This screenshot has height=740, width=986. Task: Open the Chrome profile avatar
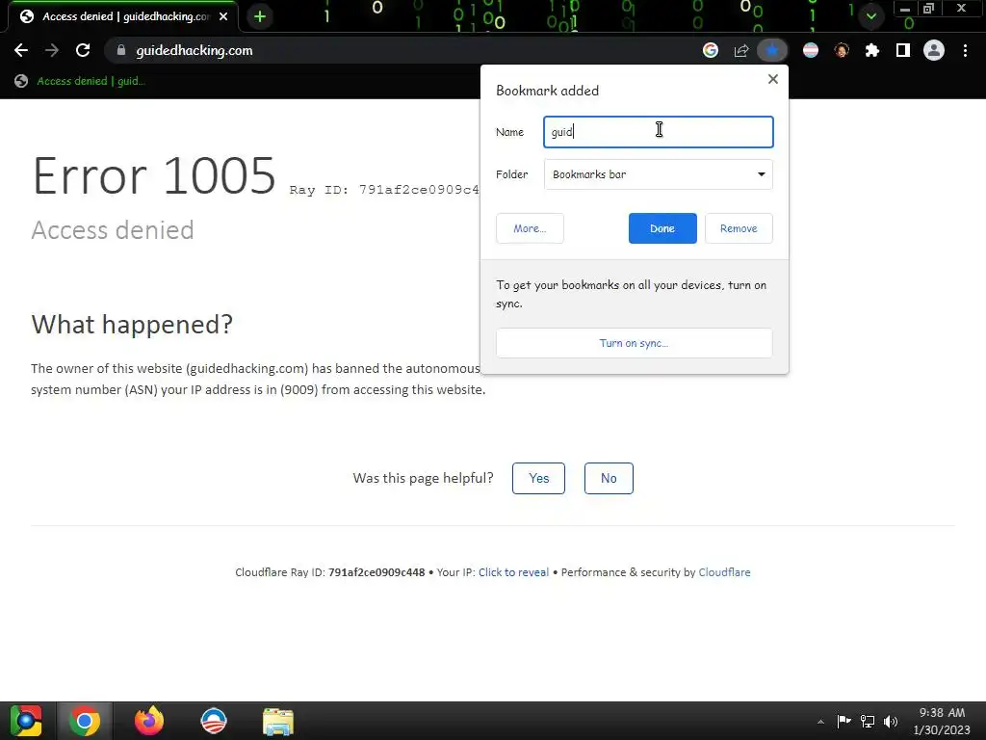click(x=934, y=50)
